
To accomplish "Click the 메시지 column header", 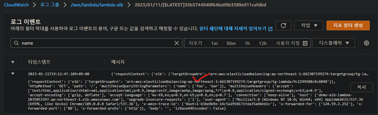I will [118, 62].
